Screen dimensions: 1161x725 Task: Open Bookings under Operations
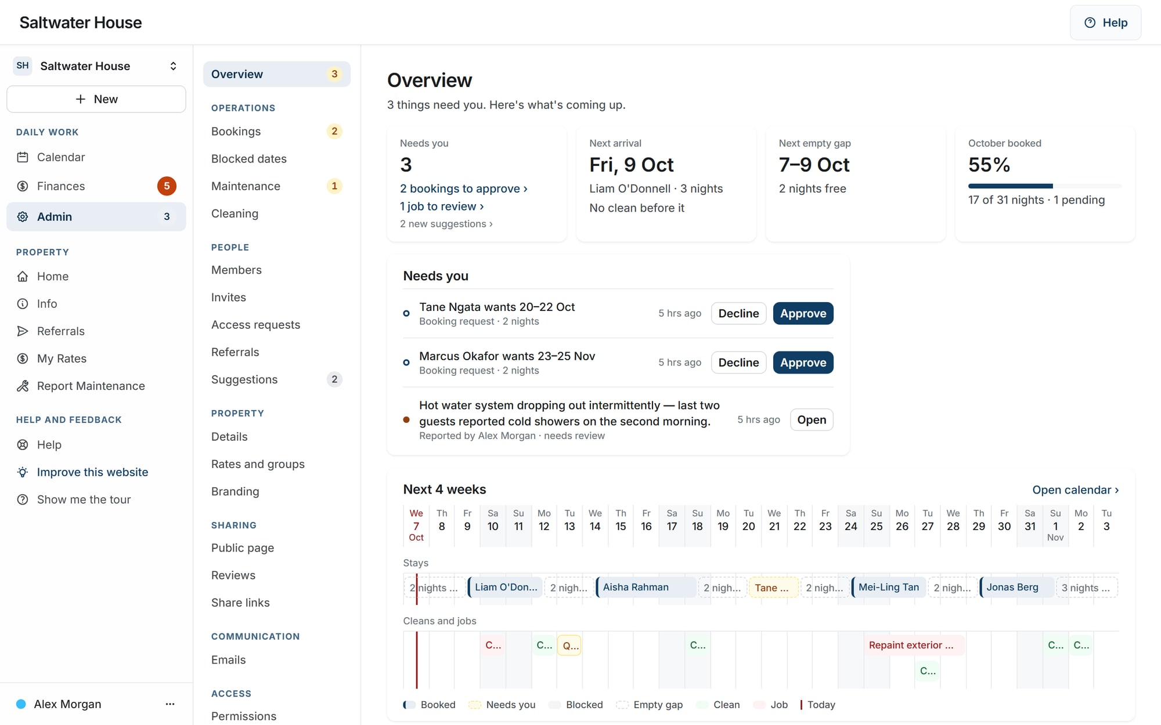pos(277,132)
